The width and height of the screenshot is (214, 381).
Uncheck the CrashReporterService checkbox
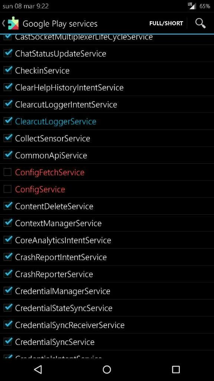[x=7, y=274]
